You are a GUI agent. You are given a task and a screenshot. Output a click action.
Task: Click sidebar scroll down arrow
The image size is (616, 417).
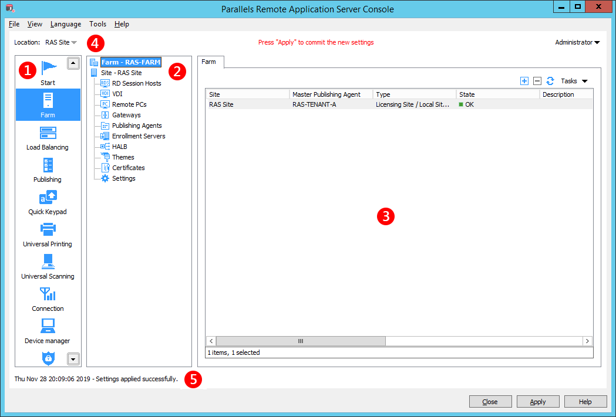pos(73,358)
